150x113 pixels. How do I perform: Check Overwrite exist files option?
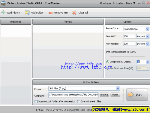coord(79,102)
